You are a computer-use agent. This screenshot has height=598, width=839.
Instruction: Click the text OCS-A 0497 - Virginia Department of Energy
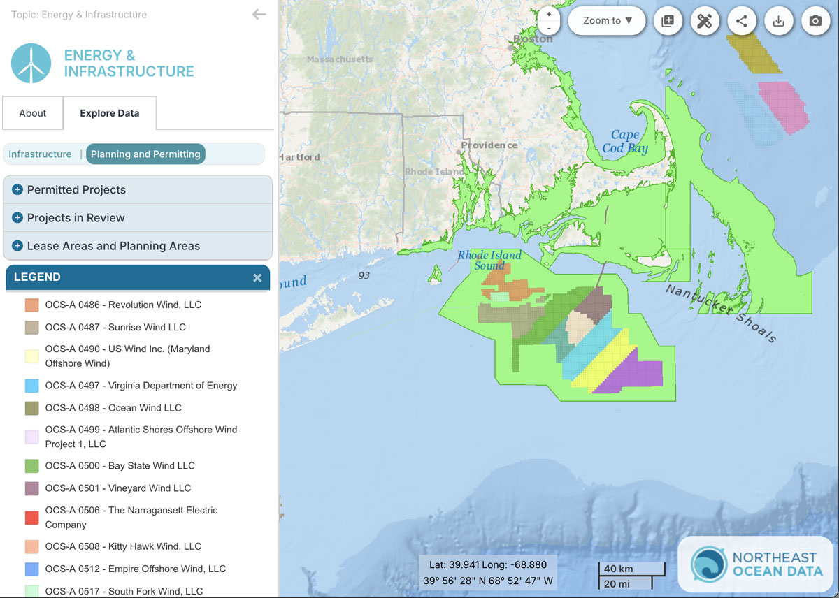(x=141, y=386)
